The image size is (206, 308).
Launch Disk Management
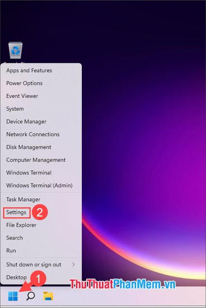[41, 147]
